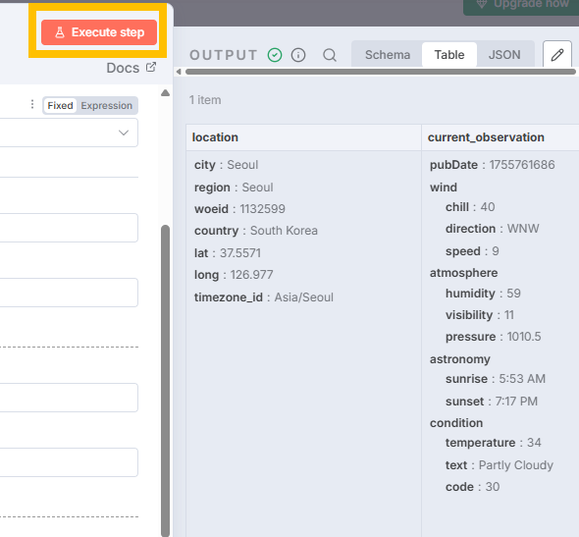This screenshot has width=579, height=537.
Task: Click the location column header
Action: [303, 137]
